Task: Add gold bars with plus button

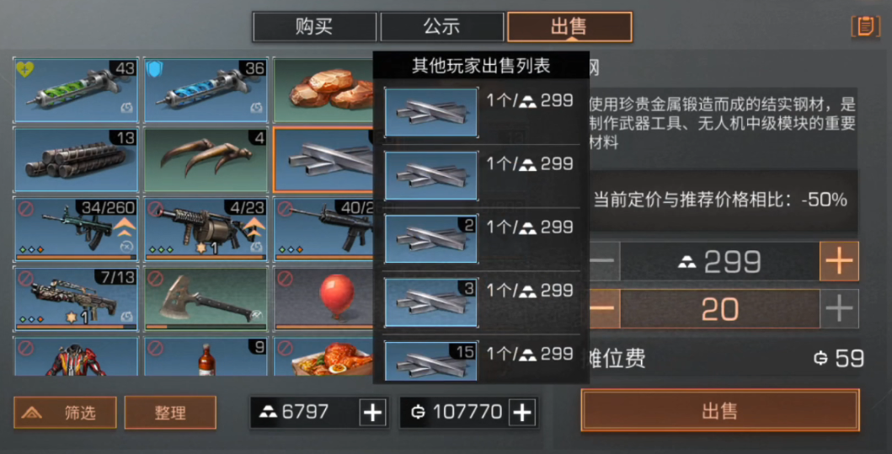Action: tap(372, 412)
